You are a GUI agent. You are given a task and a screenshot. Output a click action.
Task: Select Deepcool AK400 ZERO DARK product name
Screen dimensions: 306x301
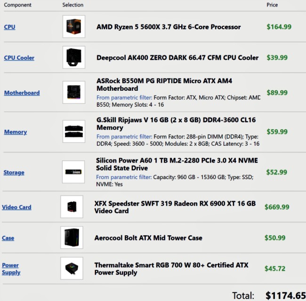pos(177,58)
